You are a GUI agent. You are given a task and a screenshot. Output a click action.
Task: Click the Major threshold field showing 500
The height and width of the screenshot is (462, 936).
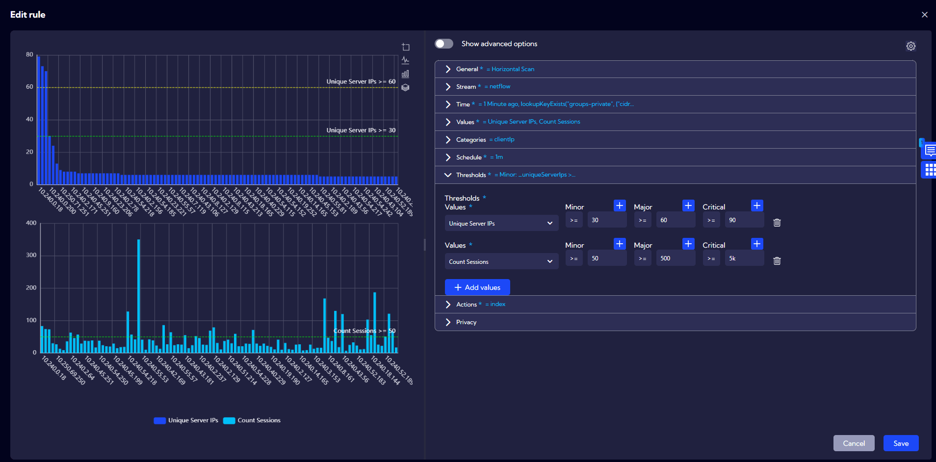coord(675,258)
